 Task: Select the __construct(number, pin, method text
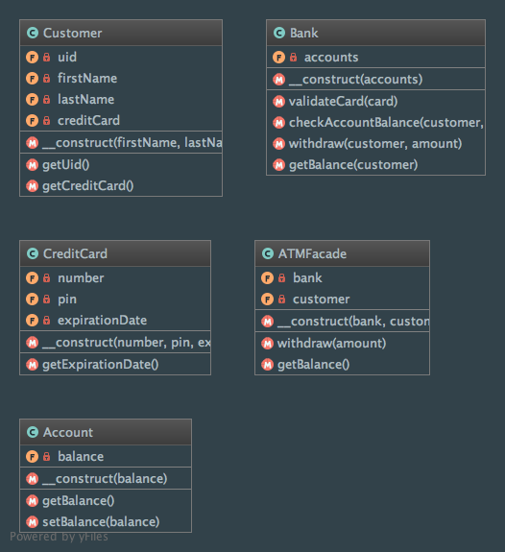point(127,342)
